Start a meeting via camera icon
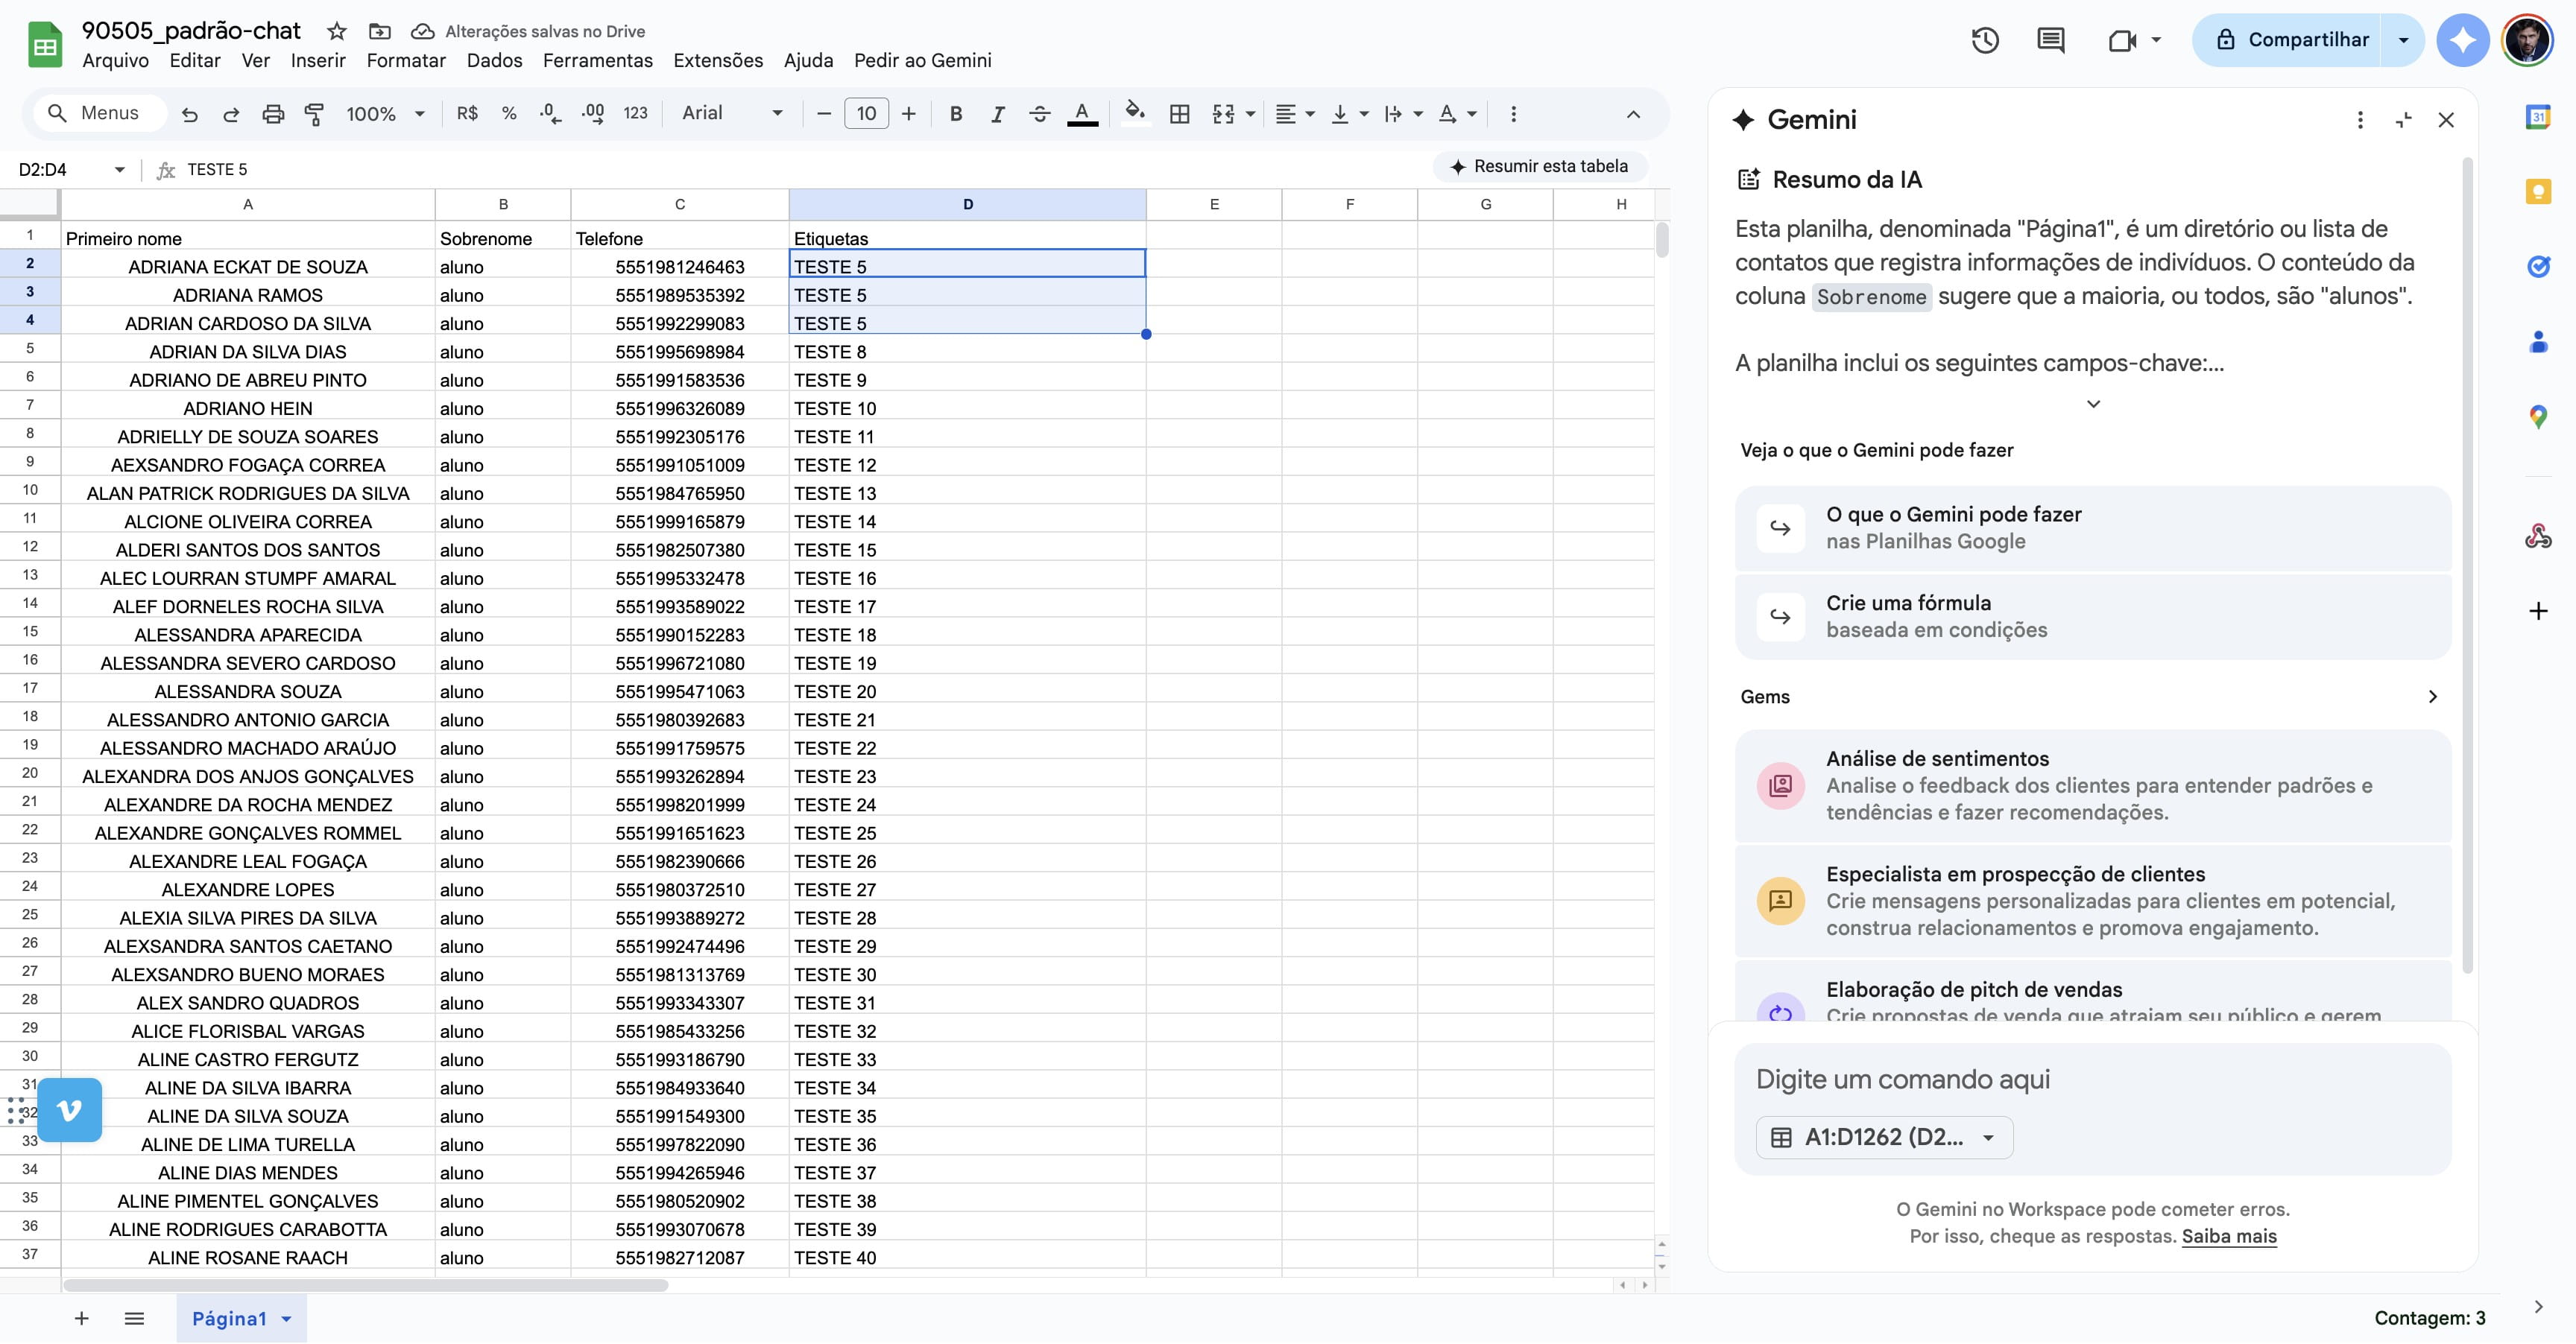 (x=2122, y=40)
